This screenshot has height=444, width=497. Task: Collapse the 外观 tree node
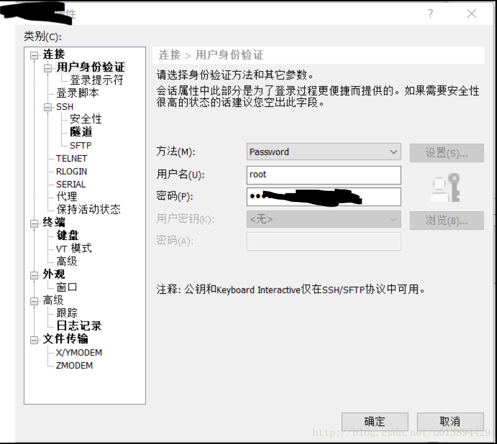click(34, 275)
